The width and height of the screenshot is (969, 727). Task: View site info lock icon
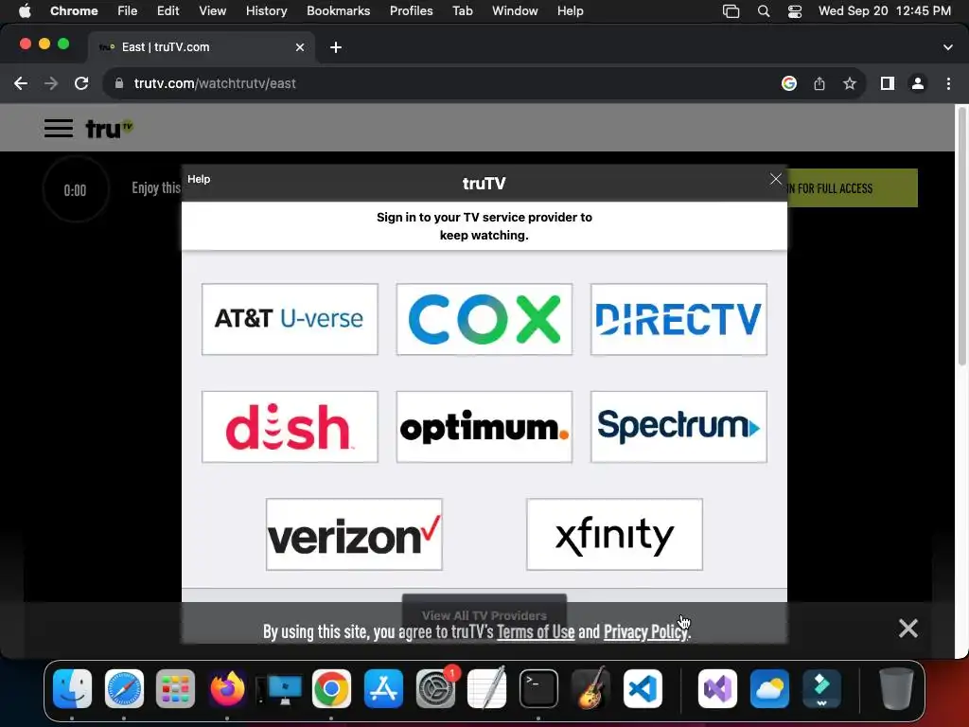pyautogui.click(x=119, y=83)
